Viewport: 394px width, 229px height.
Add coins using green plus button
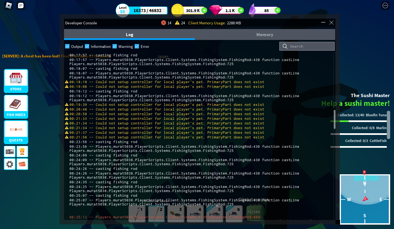pos(204,10)
